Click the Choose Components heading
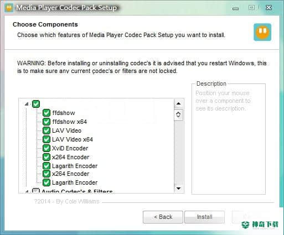284x235 pixels. [45, 24]
